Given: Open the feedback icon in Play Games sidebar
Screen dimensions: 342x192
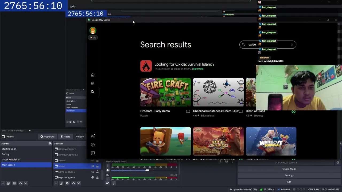Looking at the screenshot, I should click(93, 153).
